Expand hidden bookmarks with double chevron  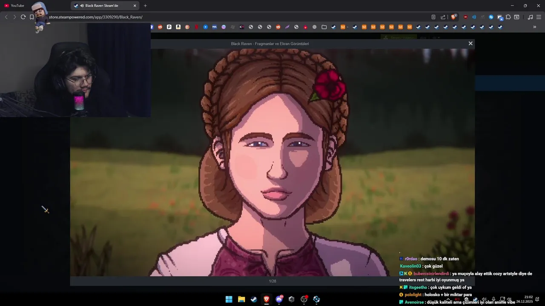[x=535, y=27]
